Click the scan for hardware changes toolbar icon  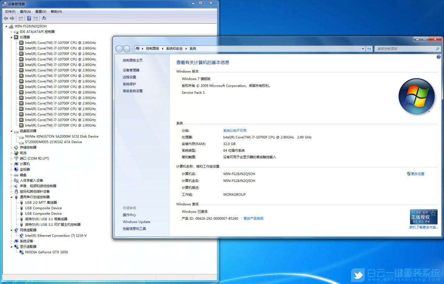click(44, 18)
